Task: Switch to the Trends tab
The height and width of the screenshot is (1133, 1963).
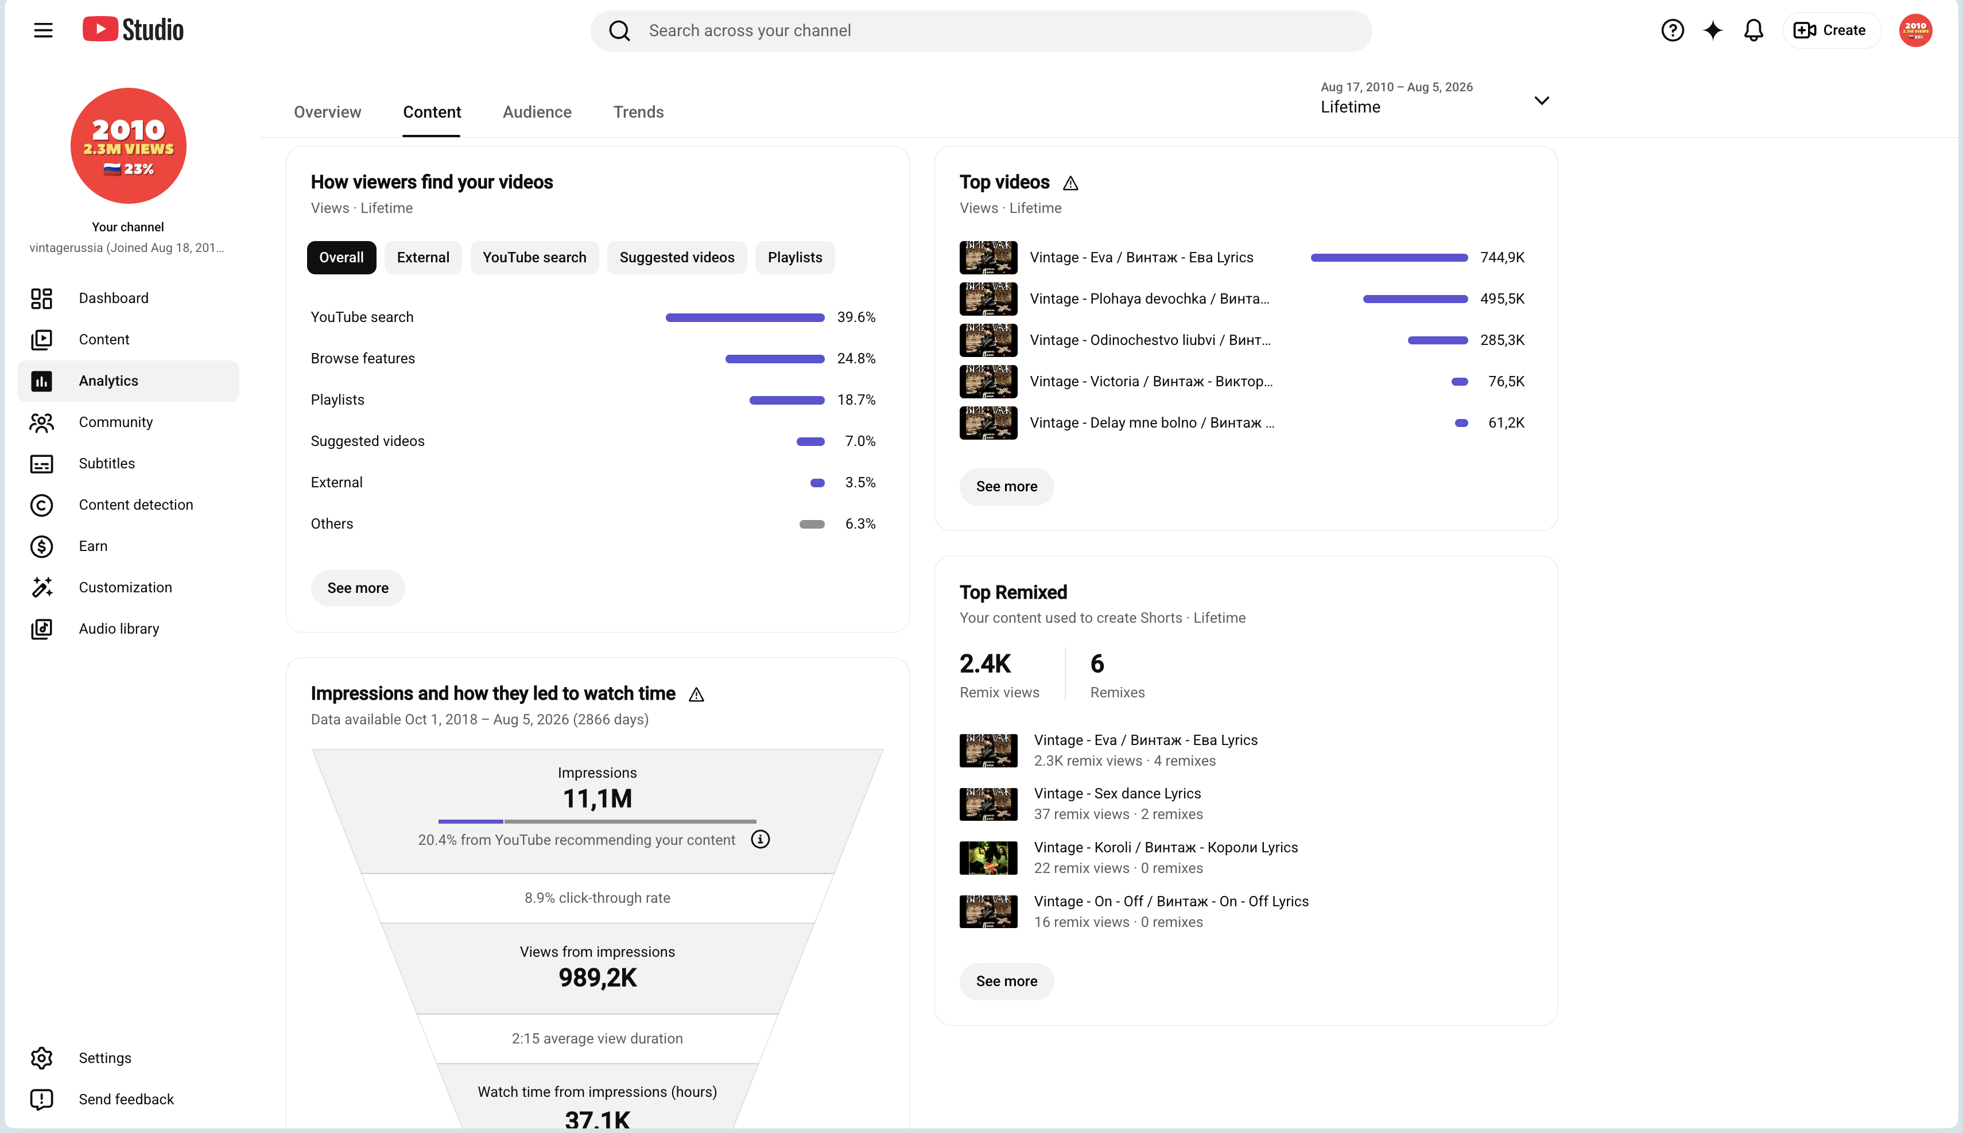Action: pos(638,112)
